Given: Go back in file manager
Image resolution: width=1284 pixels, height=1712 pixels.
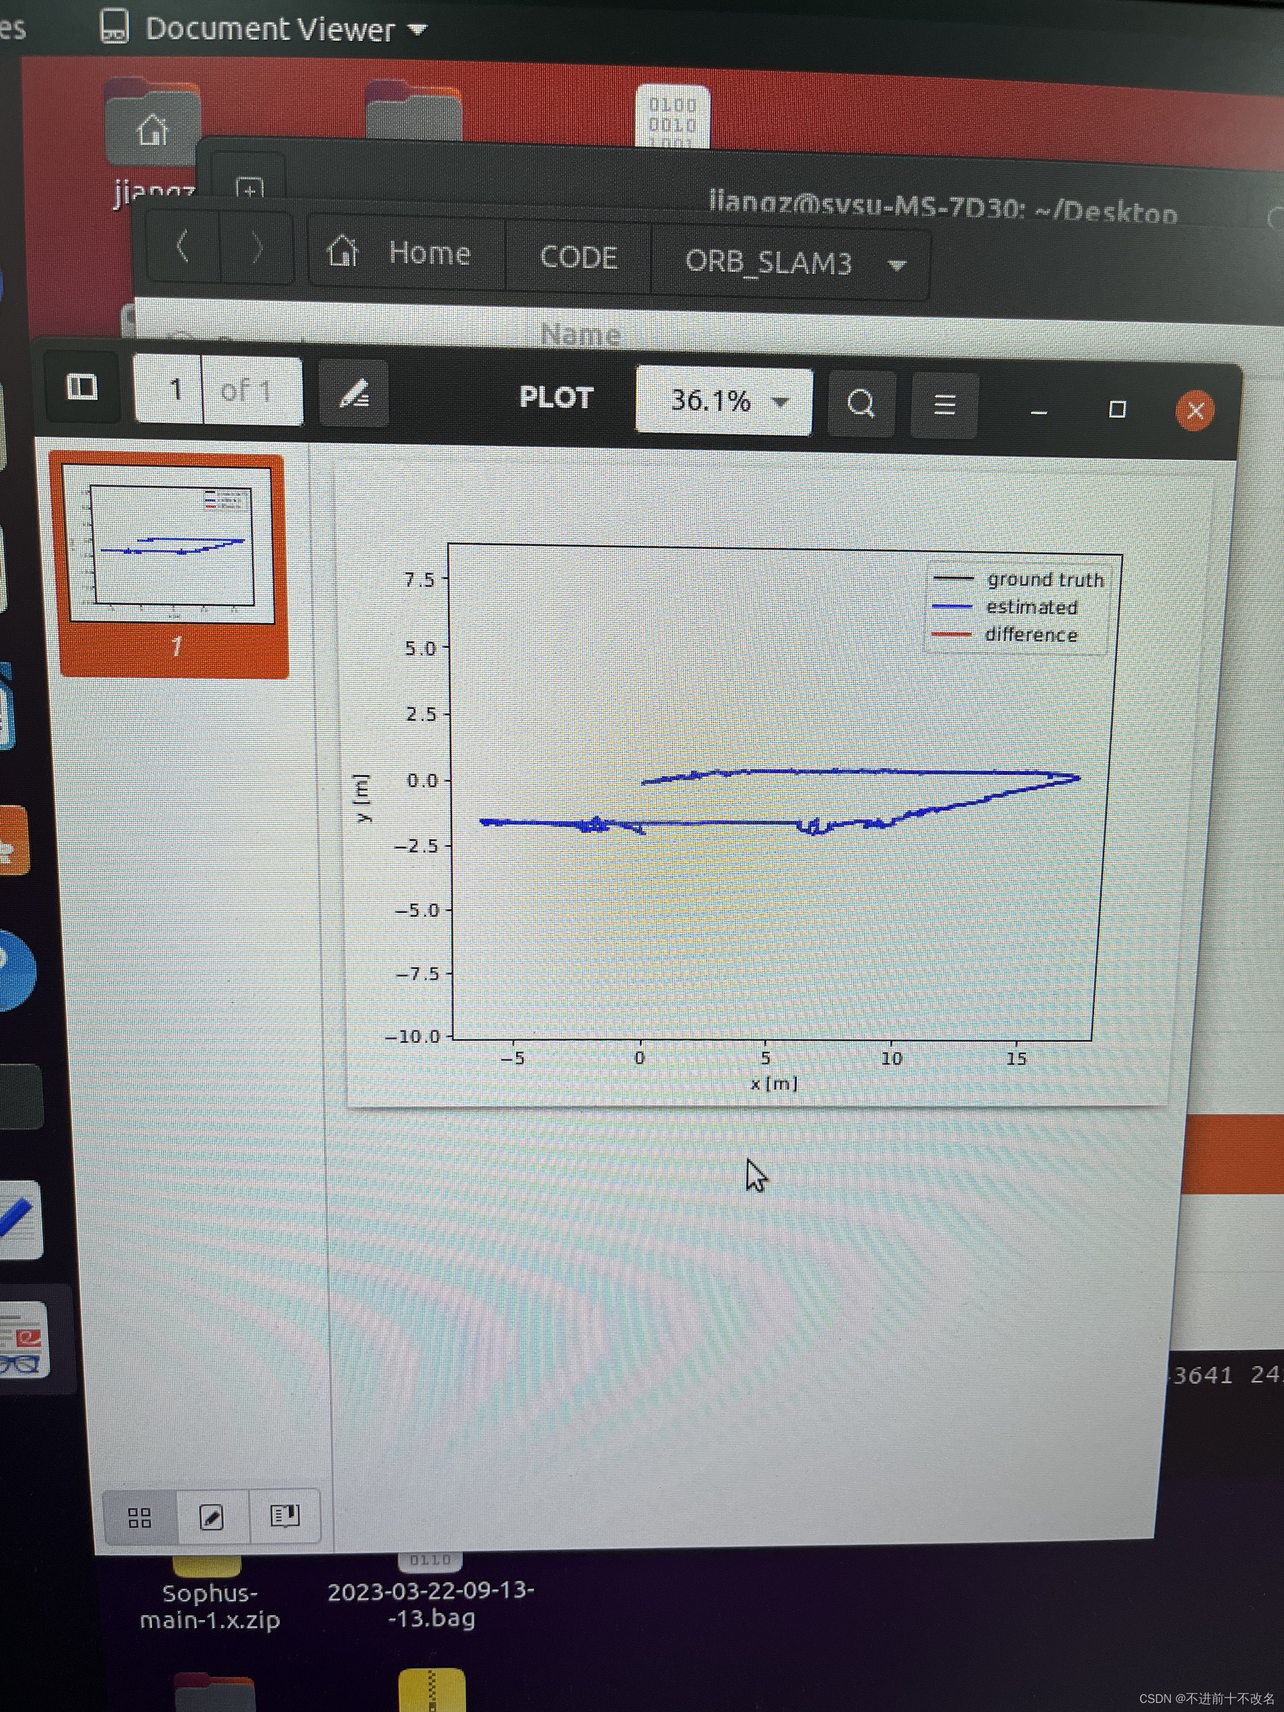Looking at the screenshot, I should coord(183,248).
